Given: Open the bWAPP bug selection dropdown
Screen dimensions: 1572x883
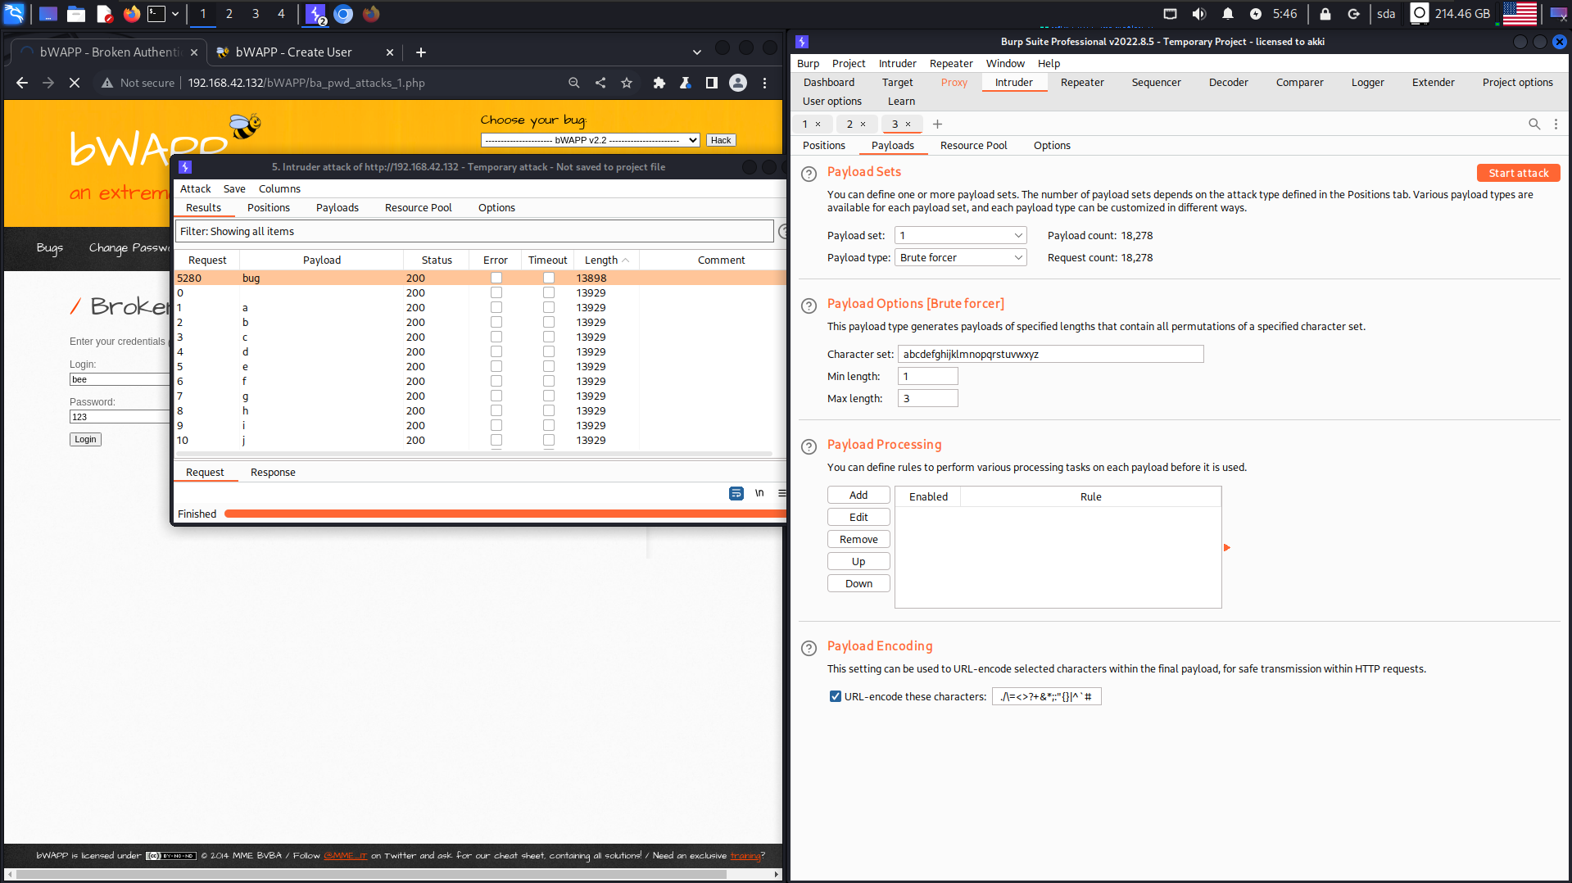Looking at the screenshot, I should click(x=590, y=140).
